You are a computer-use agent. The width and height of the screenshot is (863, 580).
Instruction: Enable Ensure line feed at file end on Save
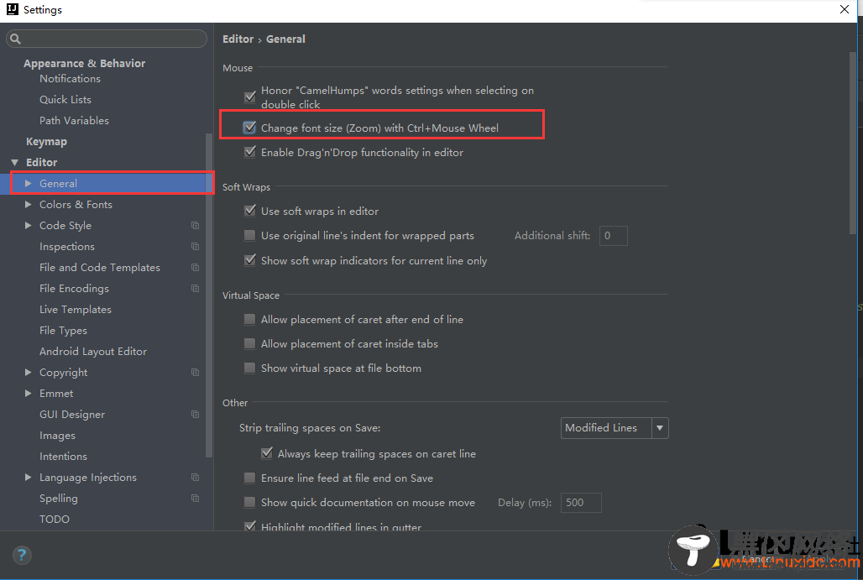click(250, 478)
